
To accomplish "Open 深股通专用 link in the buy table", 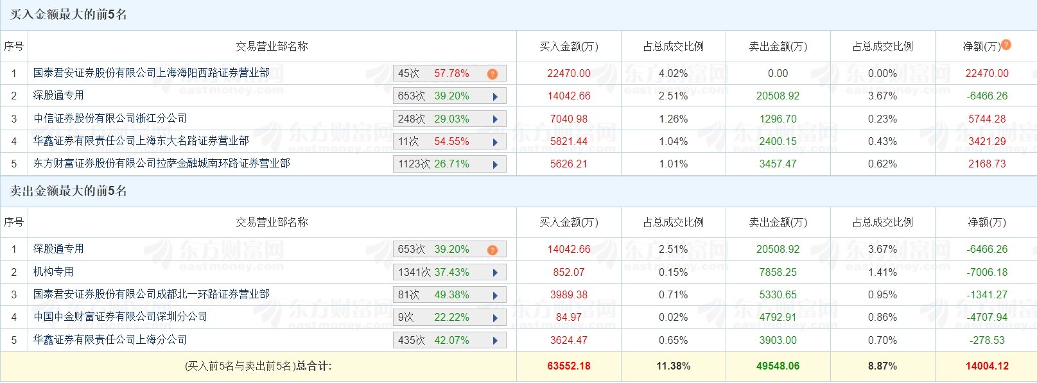I will click(x=58, y=96).
